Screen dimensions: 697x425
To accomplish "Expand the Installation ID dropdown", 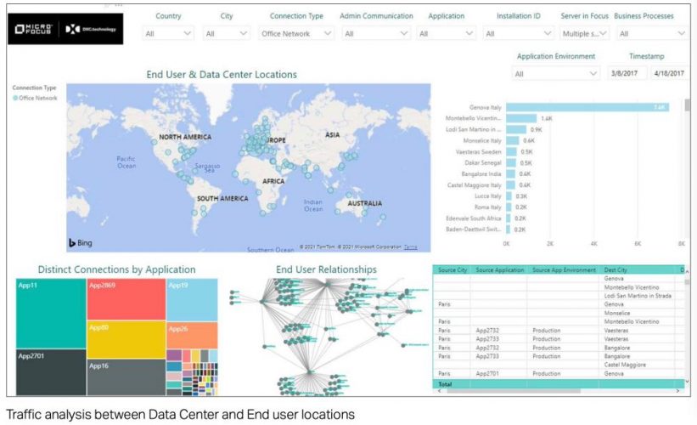I will coord(519,33).
